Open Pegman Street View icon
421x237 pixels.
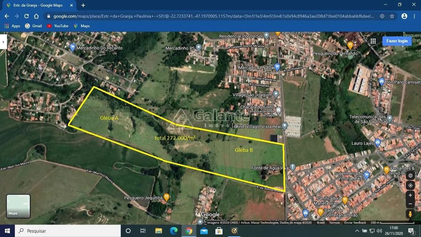click(410, 214)
